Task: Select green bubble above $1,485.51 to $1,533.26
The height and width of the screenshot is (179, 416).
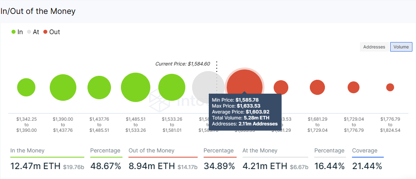Action: click(x=135, y=87)
